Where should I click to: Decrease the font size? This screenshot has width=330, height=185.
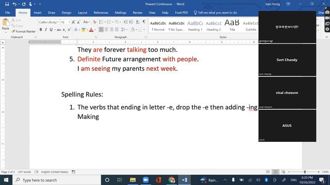(78, 22)
